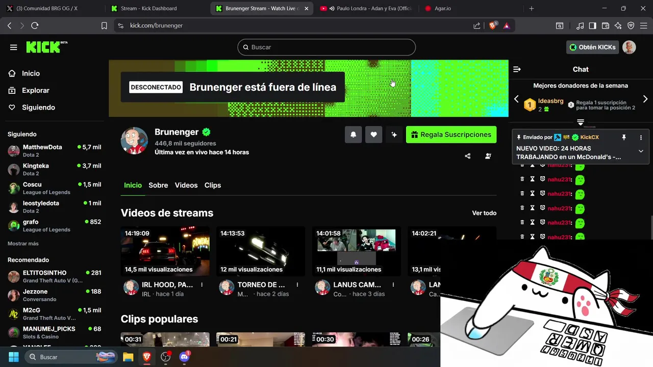
Task: Click the KICK logo
Action: [46, 47]
